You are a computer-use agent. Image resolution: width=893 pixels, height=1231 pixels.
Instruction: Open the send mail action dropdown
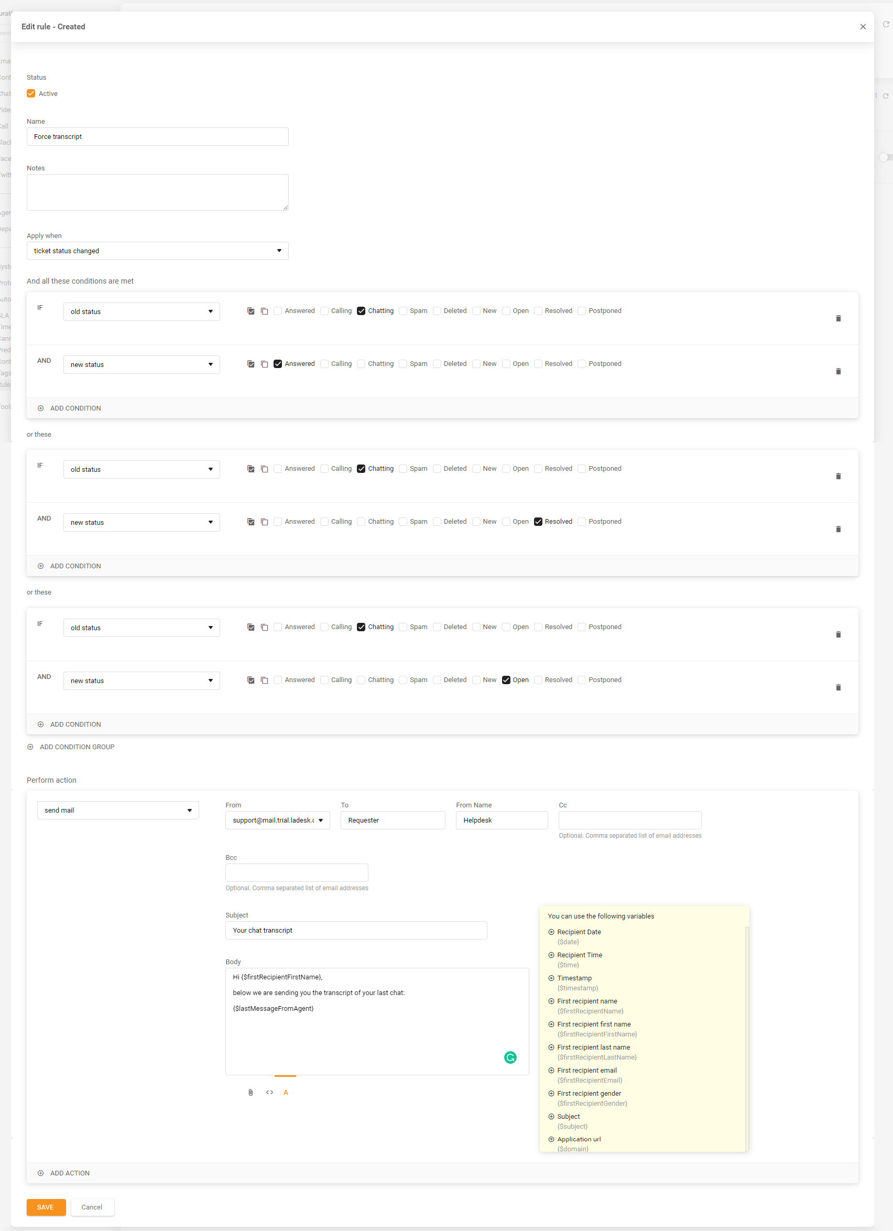tap(118, 810)
